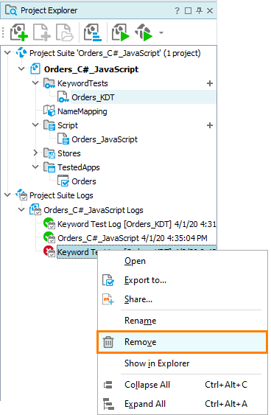Open the run options dropdown arrow
The height and width of the screenshot is (415, 271).
tap(161, 33)
